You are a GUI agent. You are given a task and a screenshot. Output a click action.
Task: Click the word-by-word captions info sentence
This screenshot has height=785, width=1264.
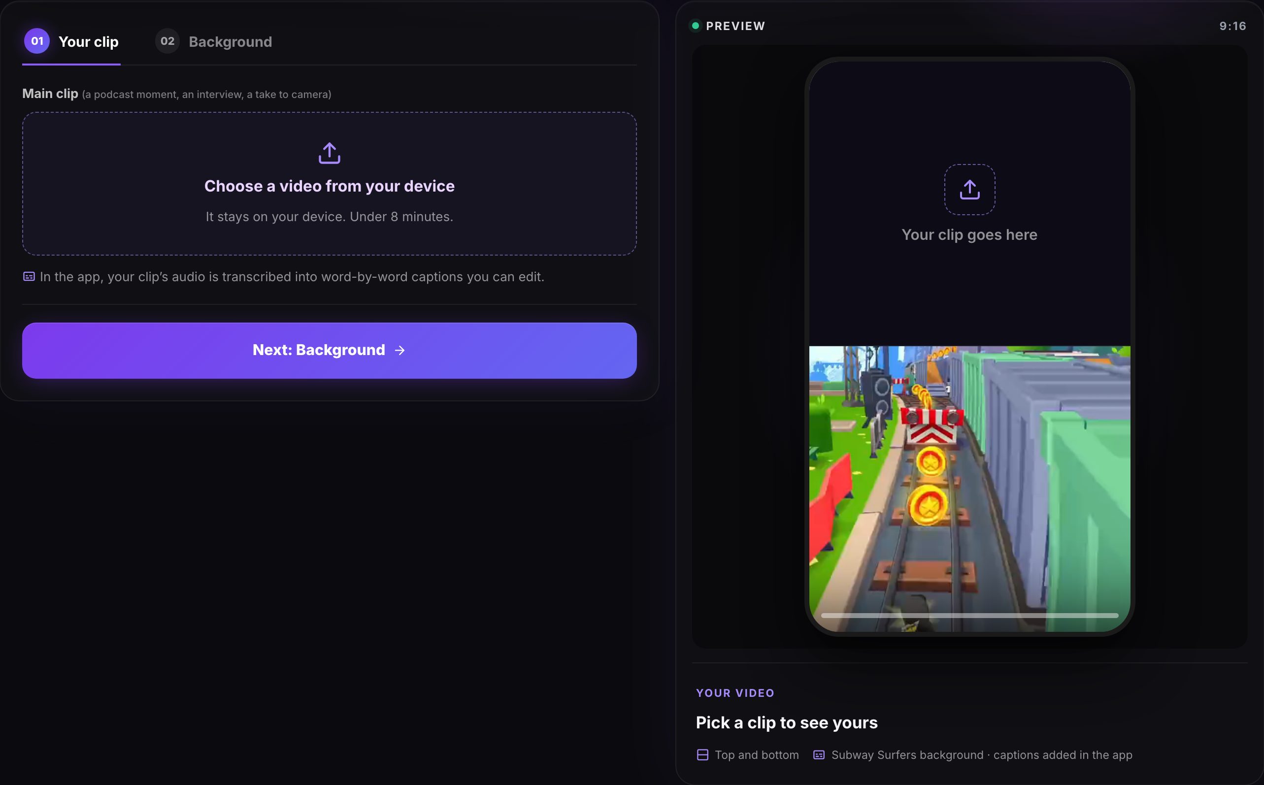[x=292, y=277]
